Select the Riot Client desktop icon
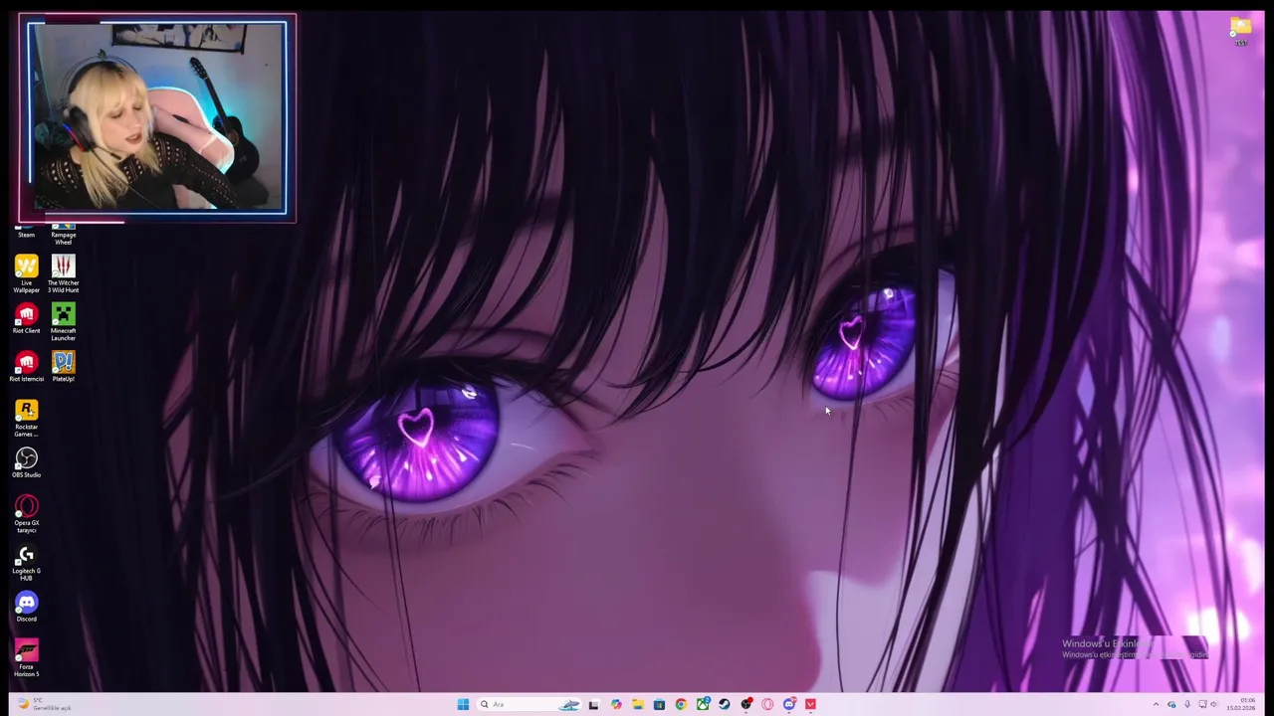 (x=26, y=320)
